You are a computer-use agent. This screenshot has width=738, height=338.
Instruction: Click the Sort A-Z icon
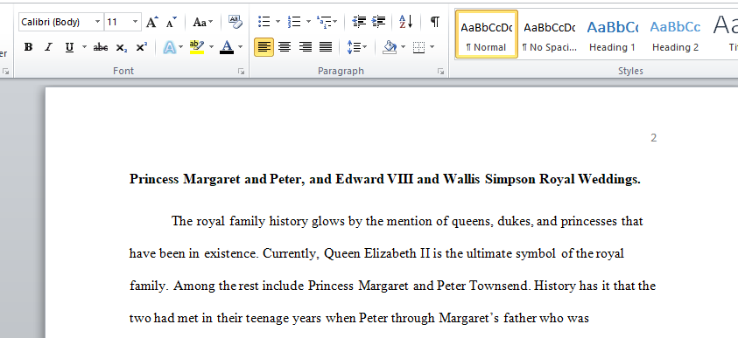click(x=405, y=22)
